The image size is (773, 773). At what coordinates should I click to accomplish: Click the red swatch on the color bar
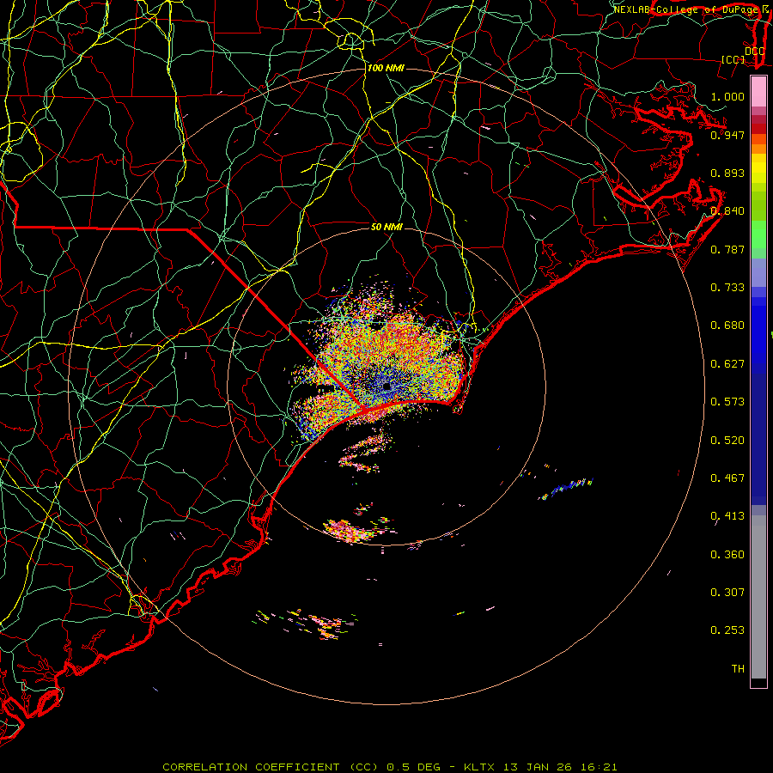pos(758,129)
